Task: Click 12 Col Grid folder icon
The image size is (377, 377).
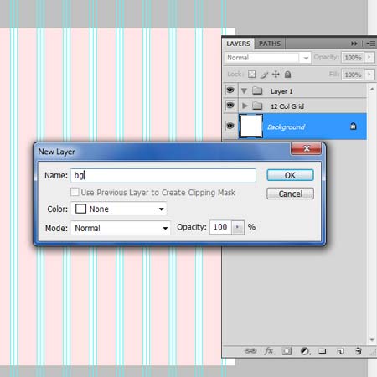Action: (257, 106)
